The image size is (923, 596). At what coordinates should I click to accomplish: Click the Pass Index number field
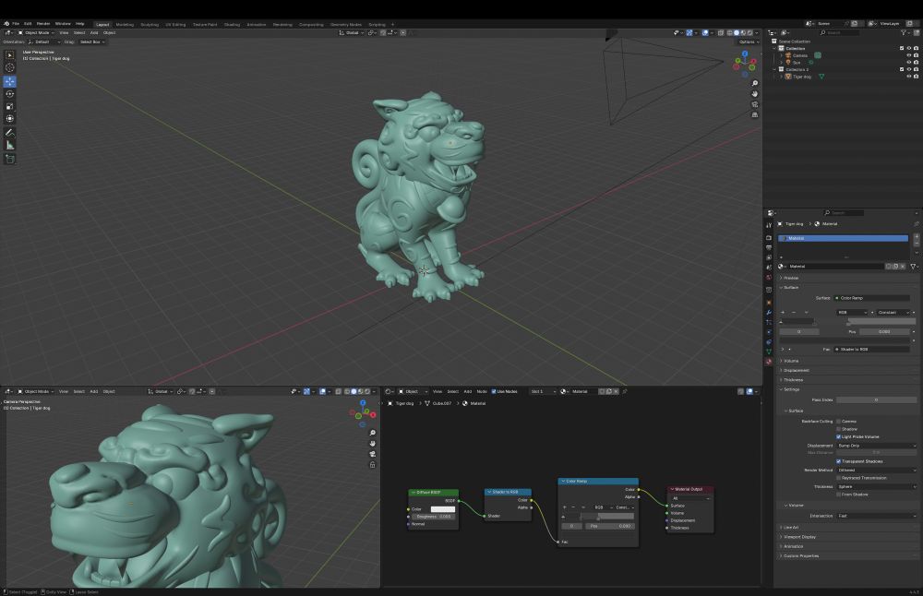pos(876,399)
